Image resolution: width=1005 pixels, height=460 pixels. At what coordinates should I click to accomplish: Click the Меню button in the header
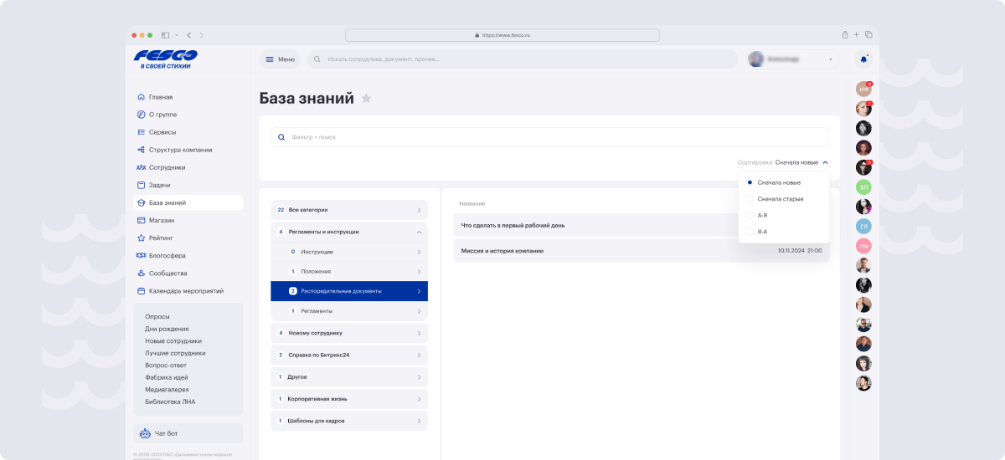280,59
